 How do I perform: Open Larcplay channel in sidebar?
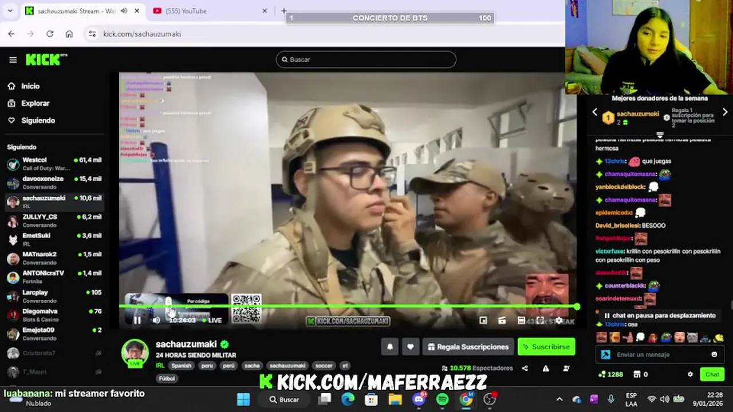[54, 296]
